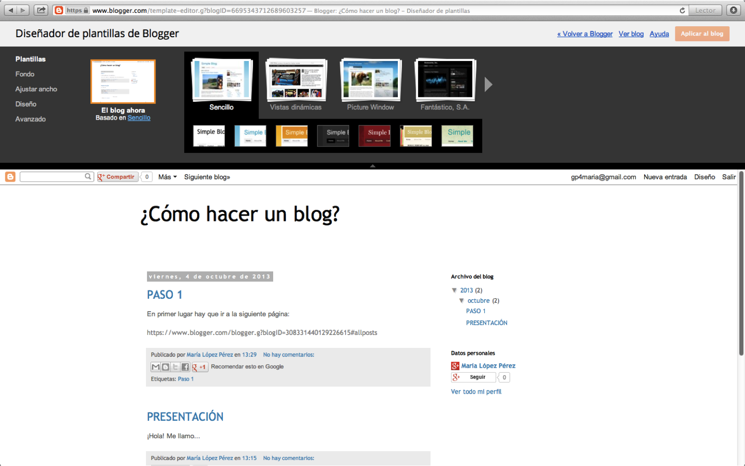Click the Lector reader button
This screenshot has height=466, width=745.
(705, 10)
